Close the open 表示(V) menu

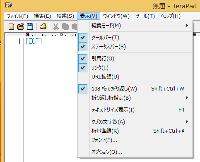(x=89, y=16)
